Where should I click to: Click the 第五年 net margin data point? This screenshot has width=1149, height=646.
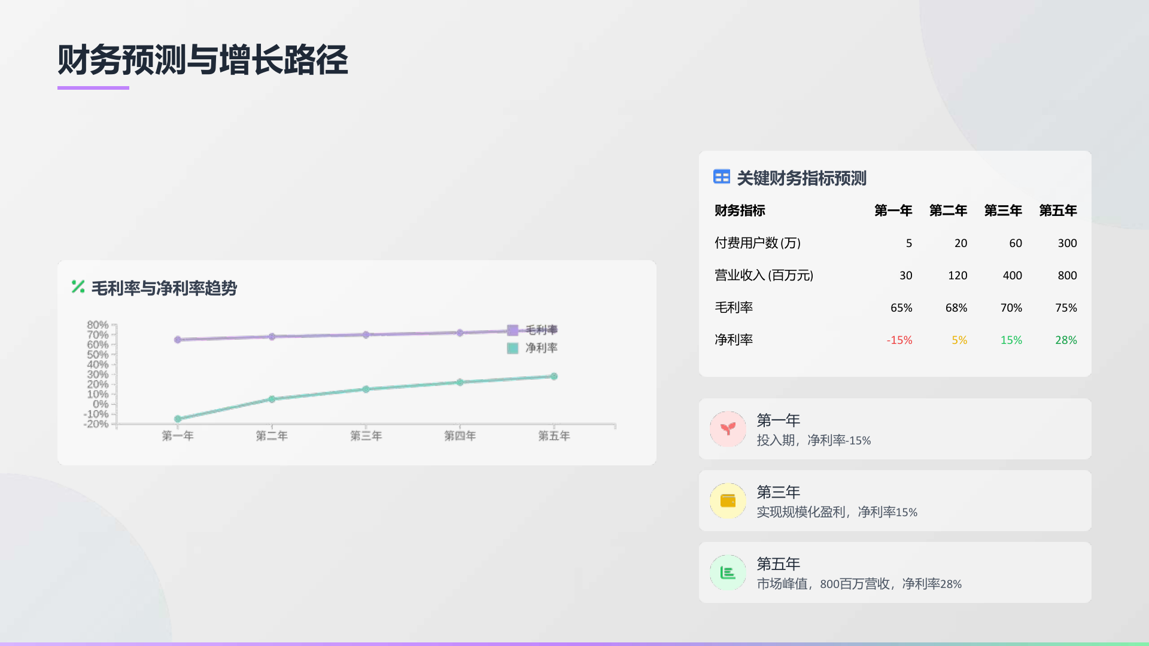(554, 376)
